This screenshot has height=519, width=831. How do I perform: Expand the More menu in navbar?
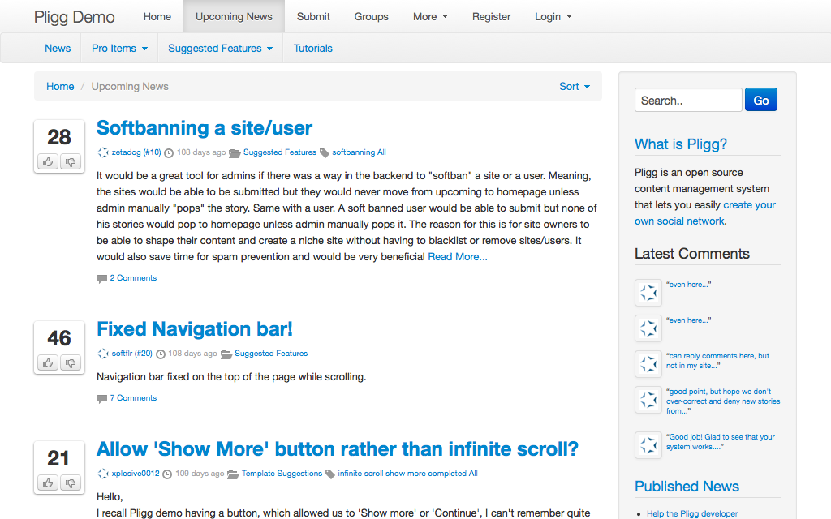tap(430, 16)
